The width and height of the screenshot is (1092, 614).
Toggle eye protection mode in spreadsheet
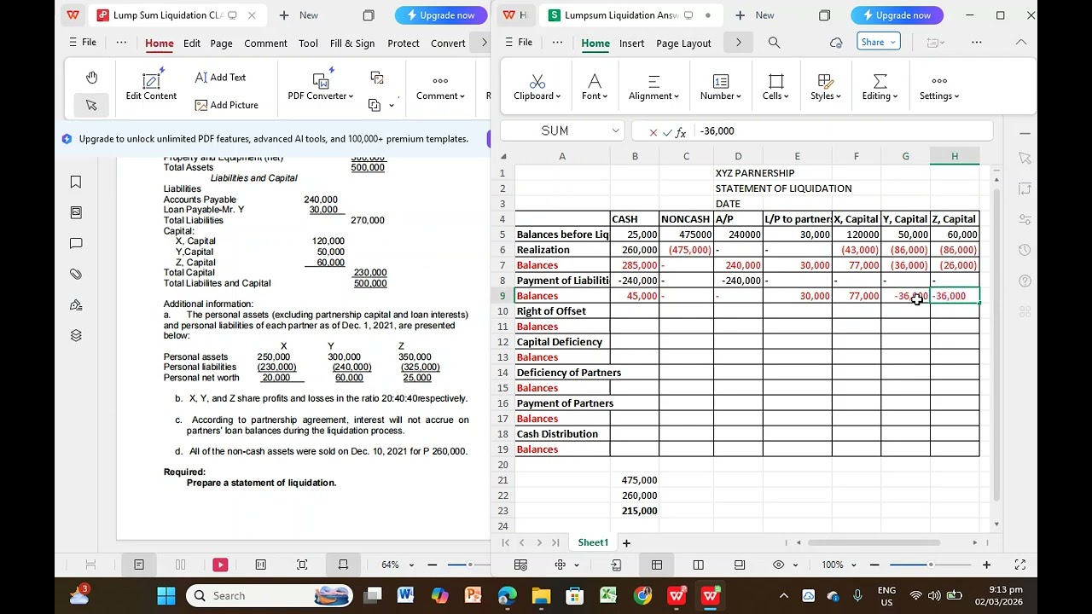point(778,565)
